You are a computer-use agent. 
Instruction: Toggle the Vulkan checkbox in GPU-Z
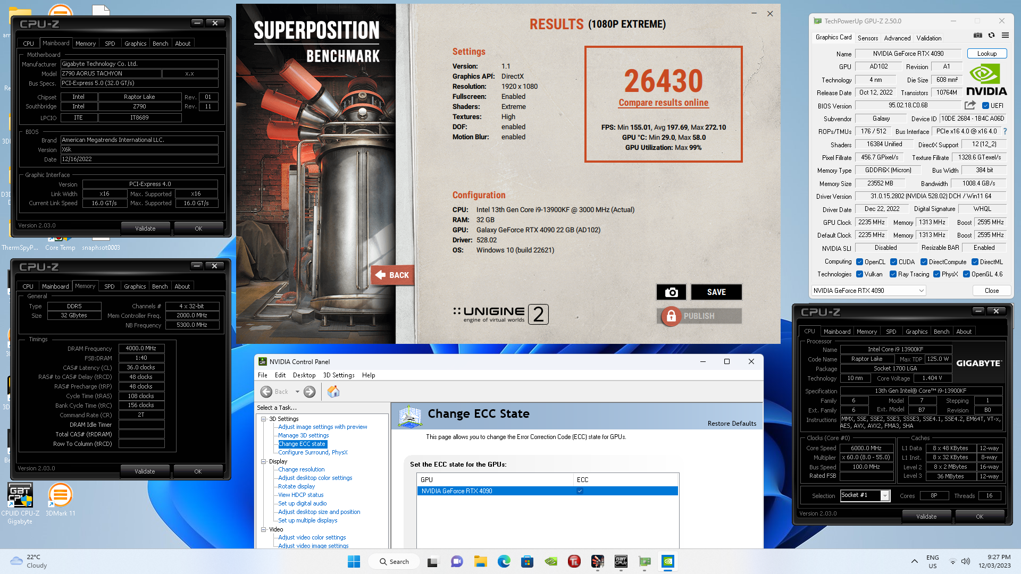(859, 274)
